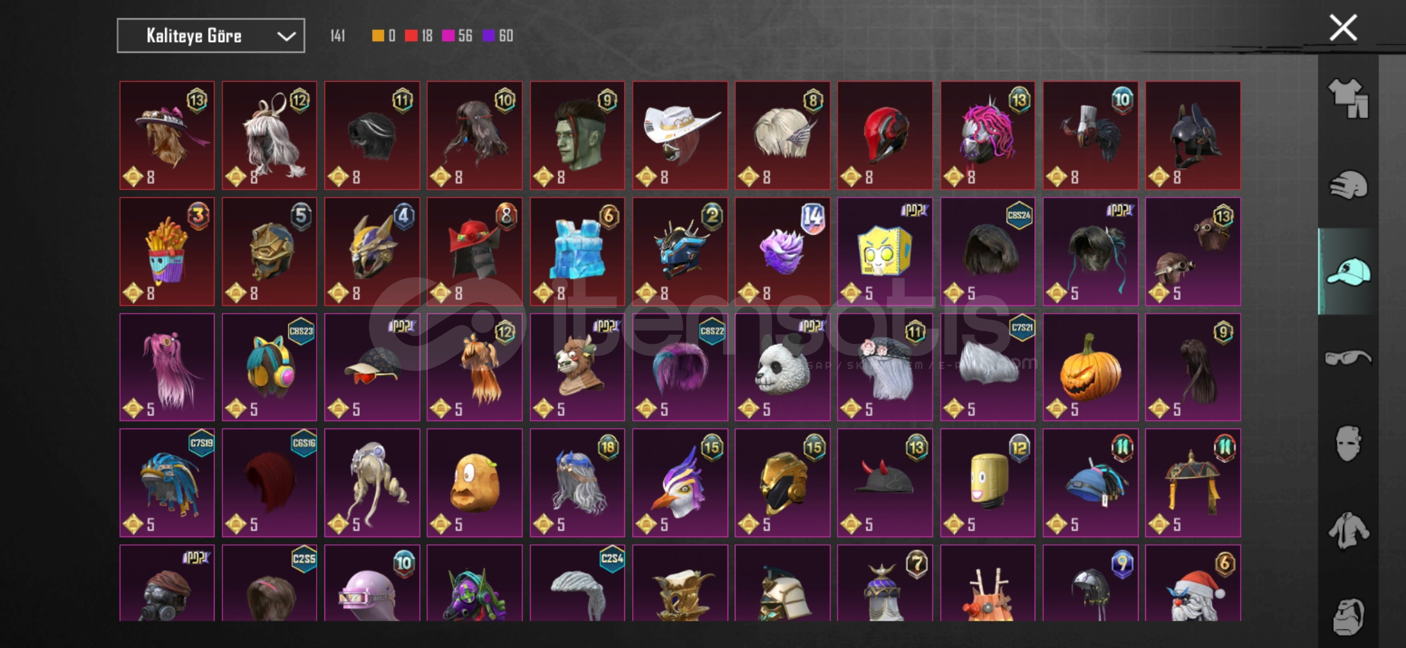Select the white cowboy hat item
Viewport: 1406px width, 648px height.
[680, 136]
